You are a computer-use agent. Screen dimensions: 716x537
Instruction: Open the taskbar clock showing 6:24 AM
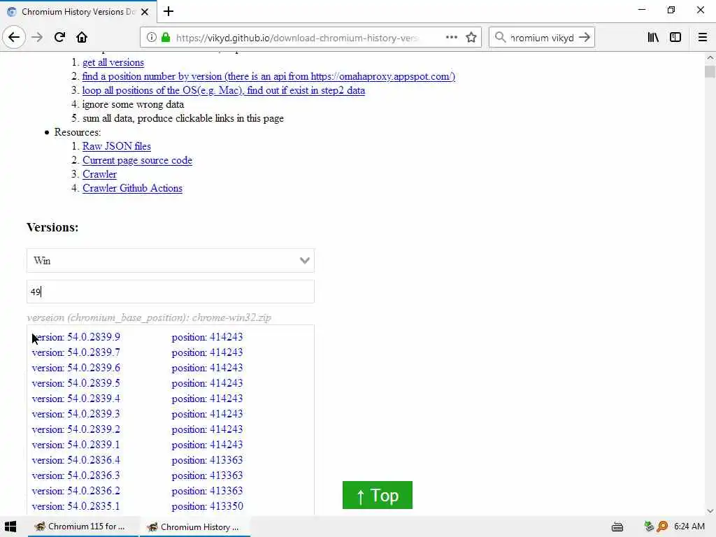(689, 527)
